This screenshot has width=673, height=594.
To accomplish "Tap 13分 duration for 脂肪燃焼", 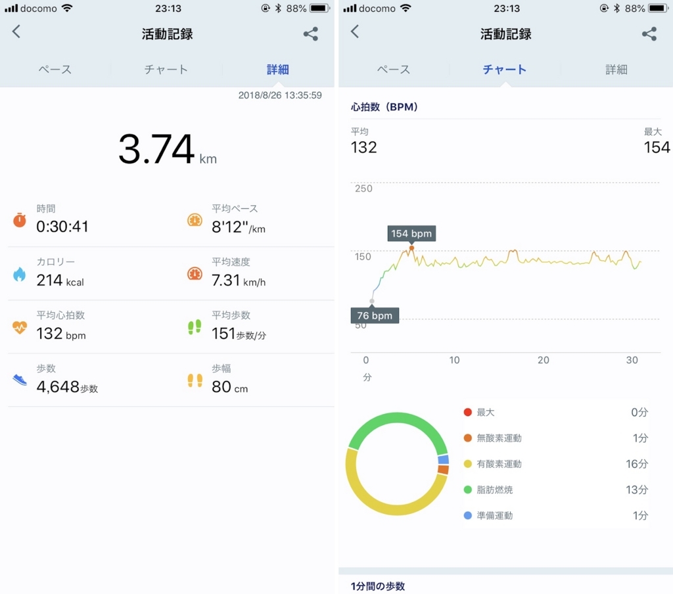I will click(637, 490).
